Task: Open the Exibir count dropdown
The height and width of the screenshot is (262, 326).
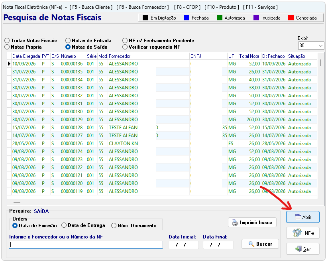Action: tap(321, 45)
